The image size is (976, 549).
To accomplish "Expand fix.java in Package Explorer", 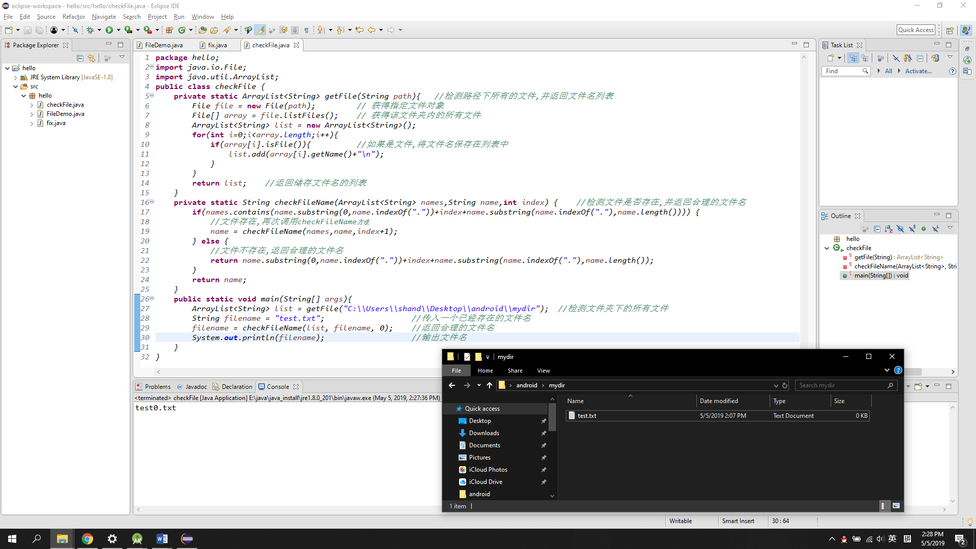I will [x=32, y=124].
